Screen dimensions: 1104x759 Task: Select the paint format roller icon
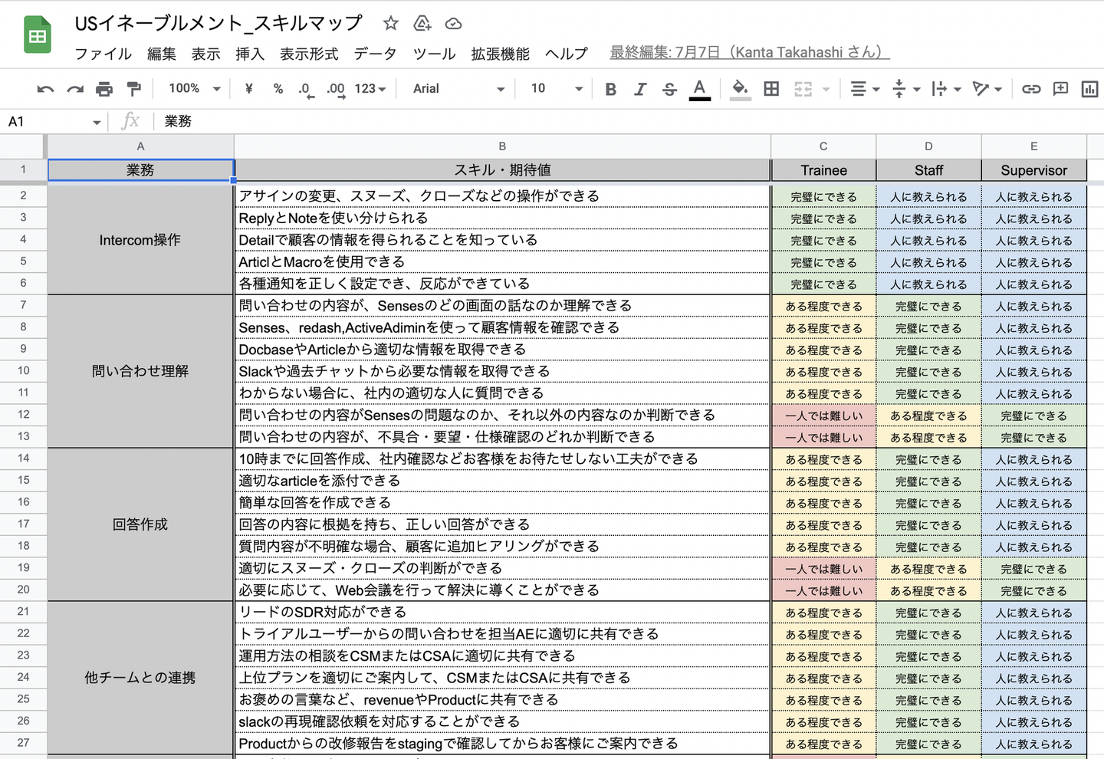(133, 89)
